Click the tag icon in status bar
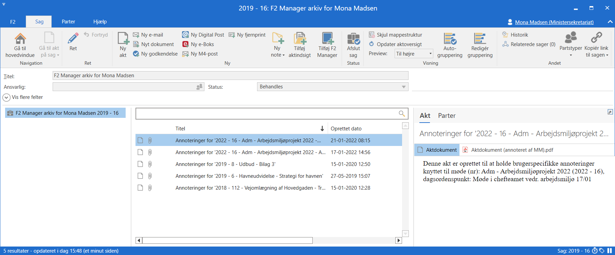 (602, 251)
